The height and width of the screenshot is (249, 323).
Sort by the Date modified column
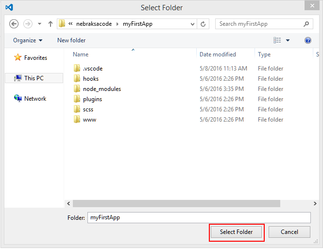(218, 54)
